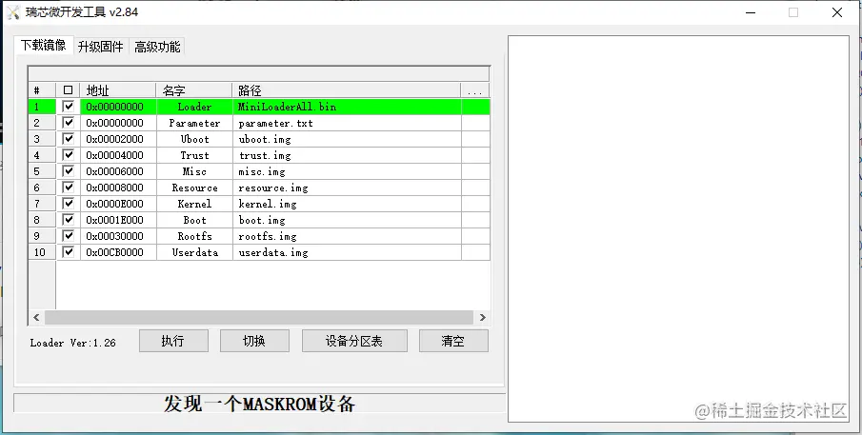Toggle the select-all checkbox in table header
862x435 pixels.
(69, 90)
